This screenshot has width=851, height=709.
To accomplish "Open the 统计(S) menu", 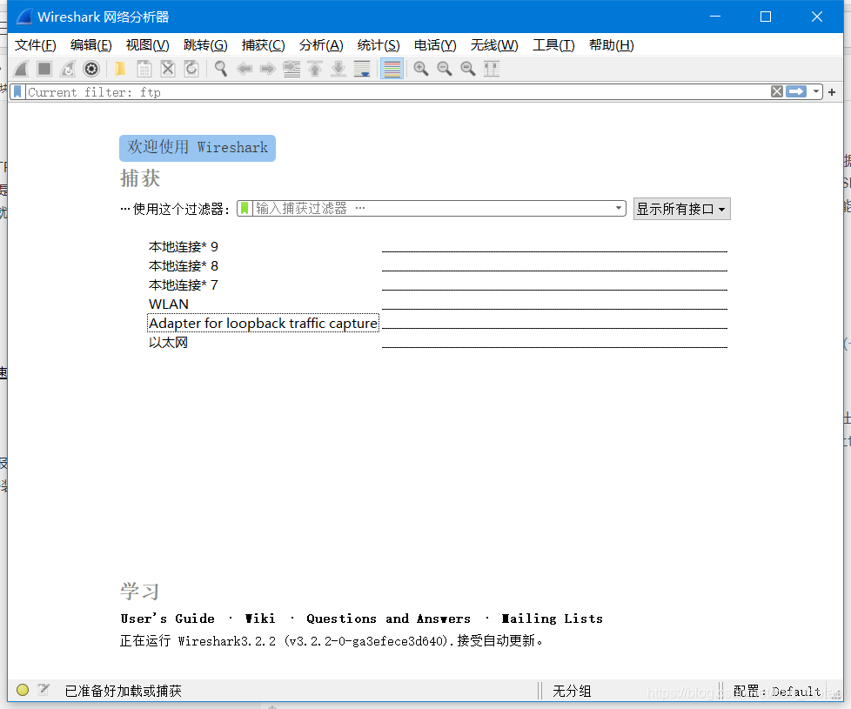I will (x=378, y=44).
